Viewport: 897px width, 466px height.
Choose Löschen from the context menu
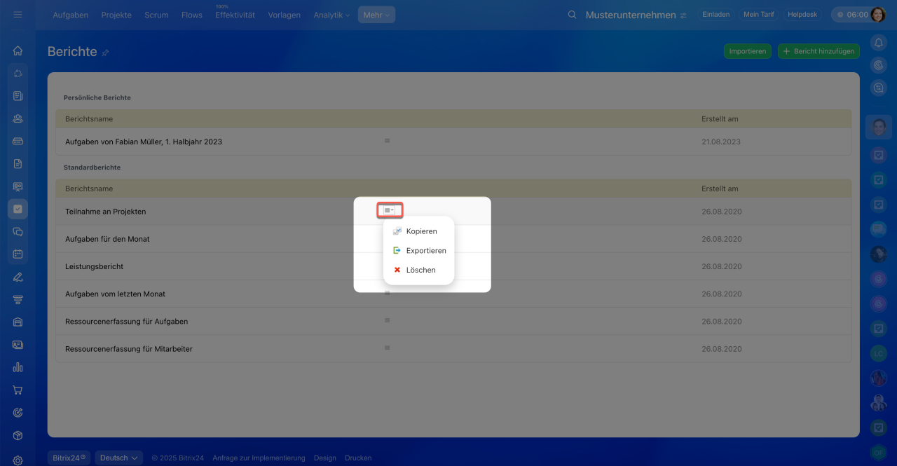(414, 270)
